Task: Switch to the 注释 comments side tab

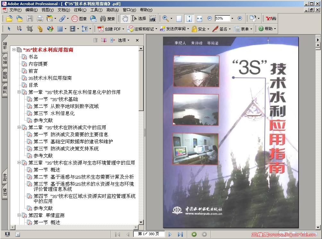Action: coord(5,192)
